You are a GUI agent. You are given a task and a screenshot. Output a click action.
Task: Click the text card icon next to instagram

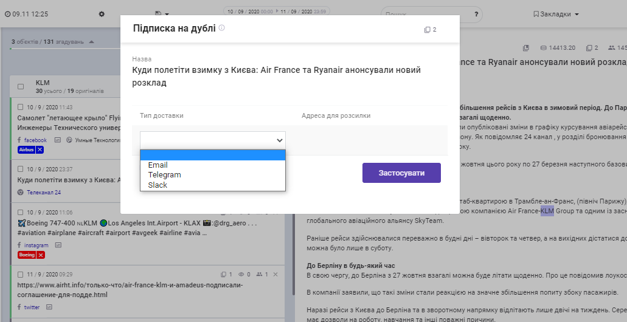point(58,245)
